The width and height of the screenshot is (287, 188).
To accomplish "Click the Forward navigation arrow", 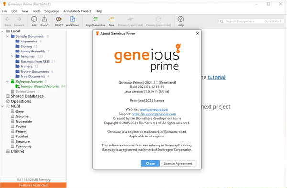I will tap(19, 19).
